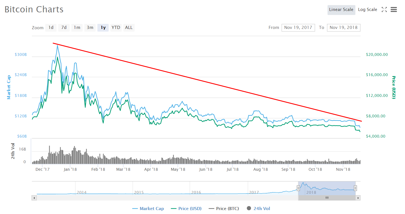Click the Zoom label
Image resolution: width=405 pixels, height=214 pixels.
coord(38,28)
